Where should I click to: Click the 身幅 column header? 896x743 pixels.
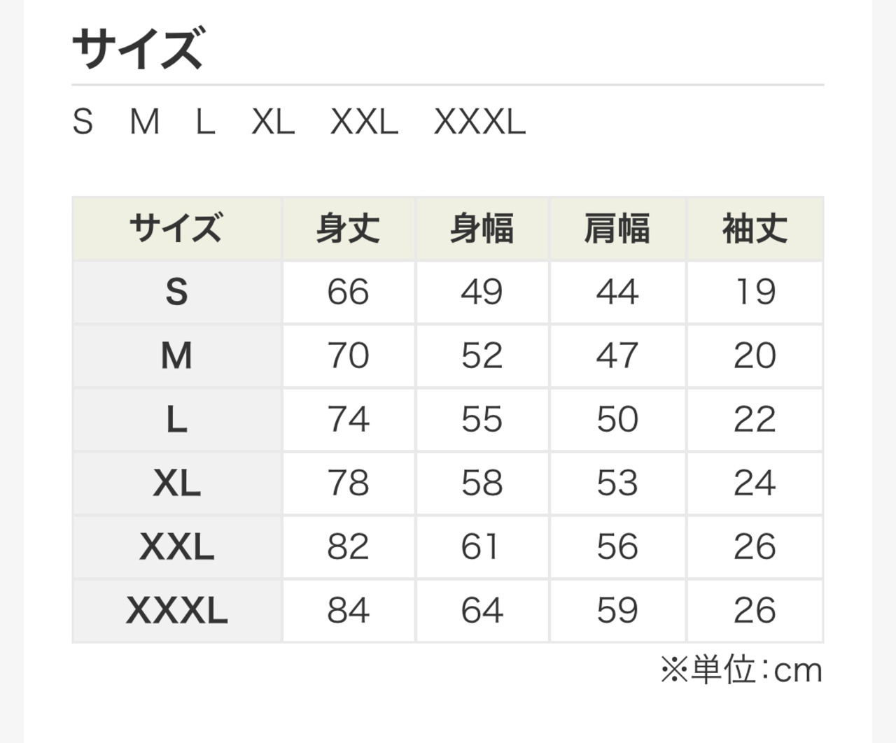(482, 229)
